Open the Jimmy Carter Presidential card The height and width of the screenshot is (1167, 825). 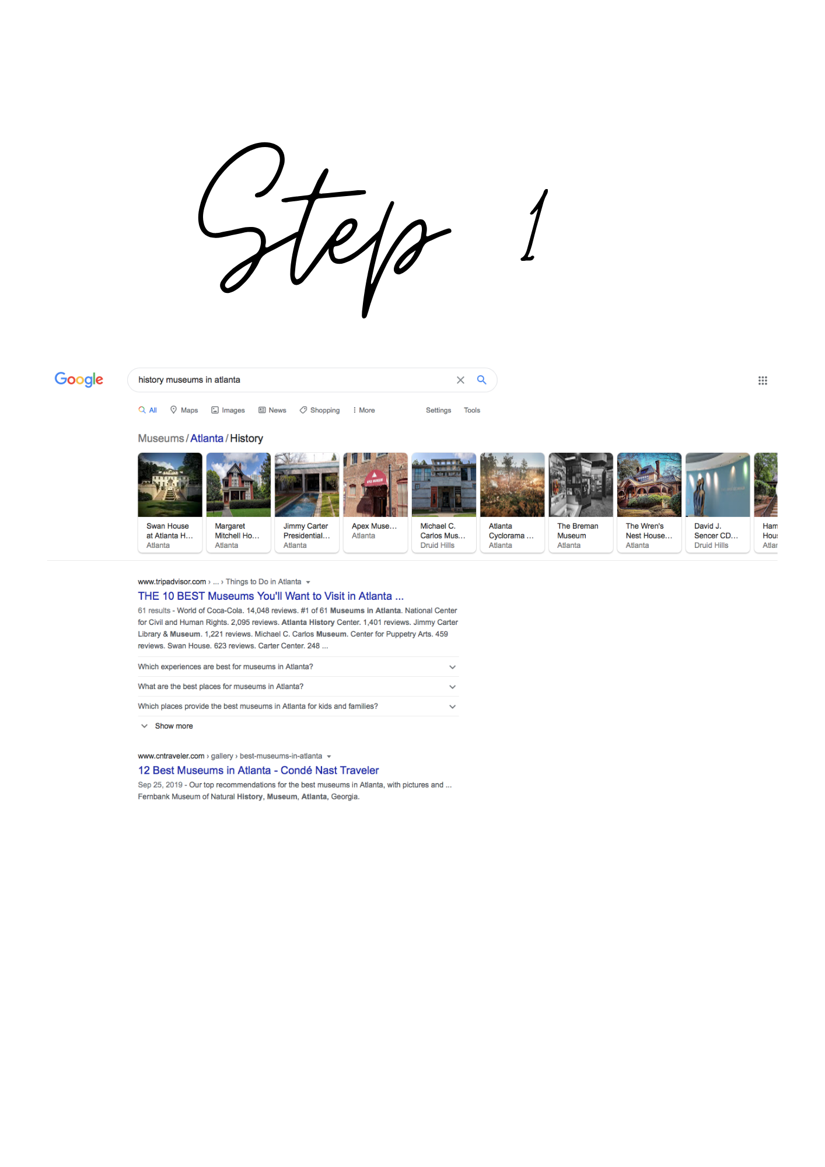(307, 502)
